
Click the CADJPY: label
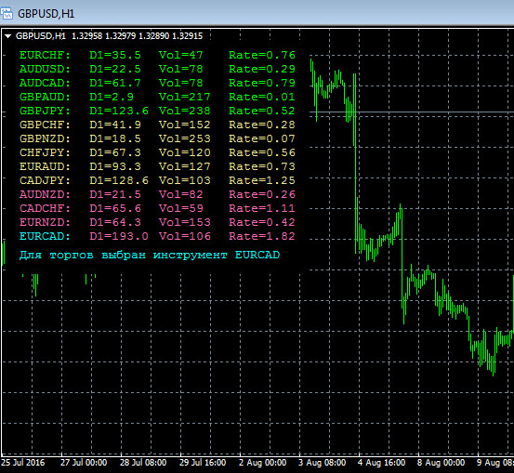pyautogui.click(x=45, y=180)
